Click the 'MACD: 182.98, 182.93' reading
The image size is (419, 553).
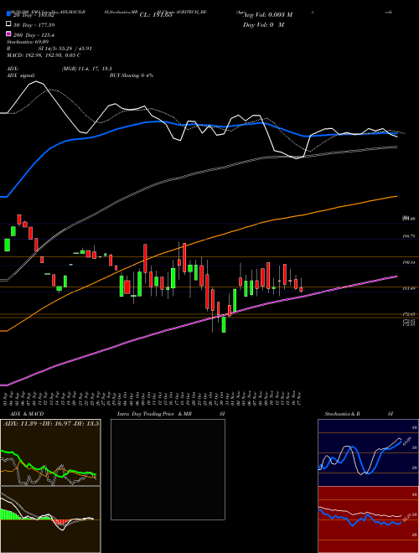pyautogui.click(x=36, y=55)
